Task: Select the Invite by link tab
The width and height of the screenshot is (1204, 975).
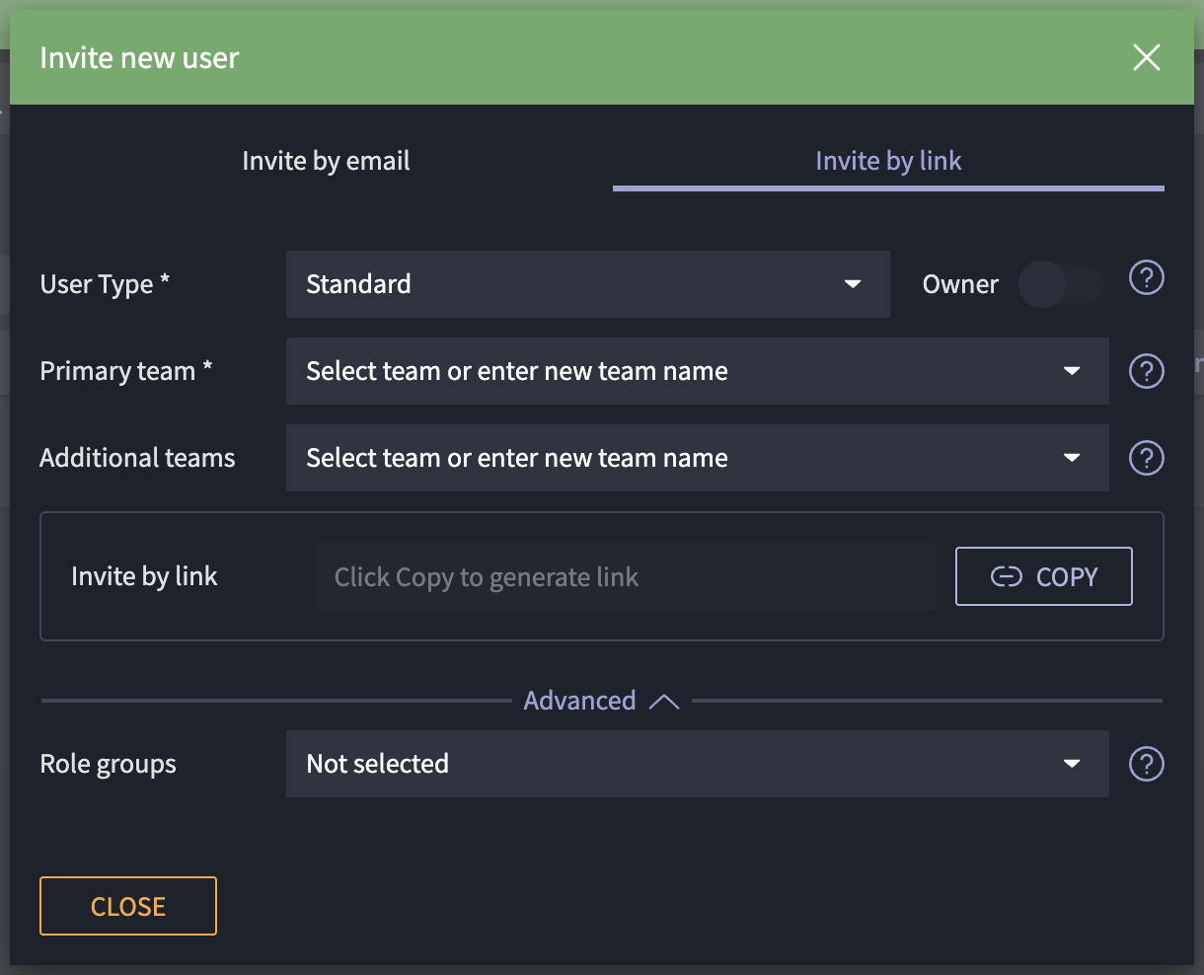Action: [x=888, y=161]
